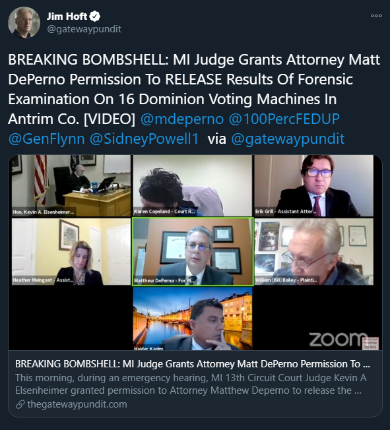Click the Haider Kazim video tile
390x430 pixels.
[193, 319]
